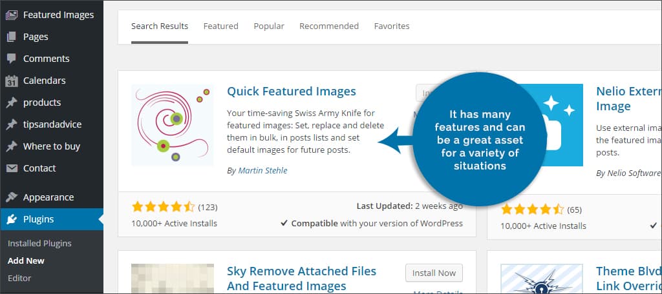Select Add New plugins submenu
This screenshot has width=662, height=294.
point(26,260)
